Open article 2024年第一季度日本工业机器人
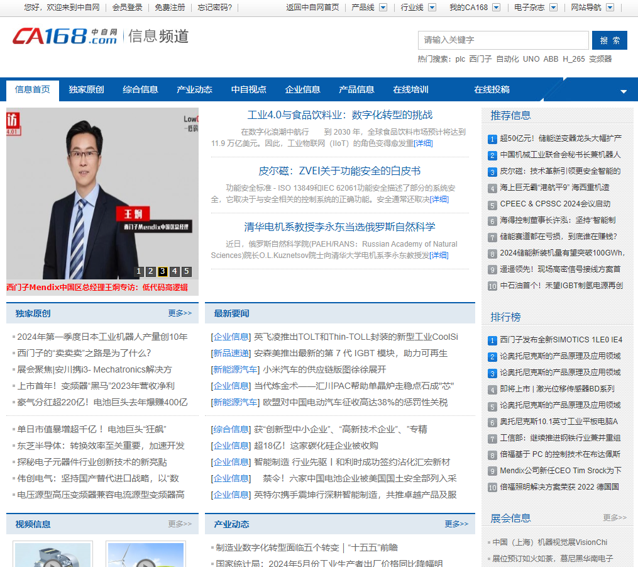The height and width of the screenshot is (567, 638). click(102, 337)
